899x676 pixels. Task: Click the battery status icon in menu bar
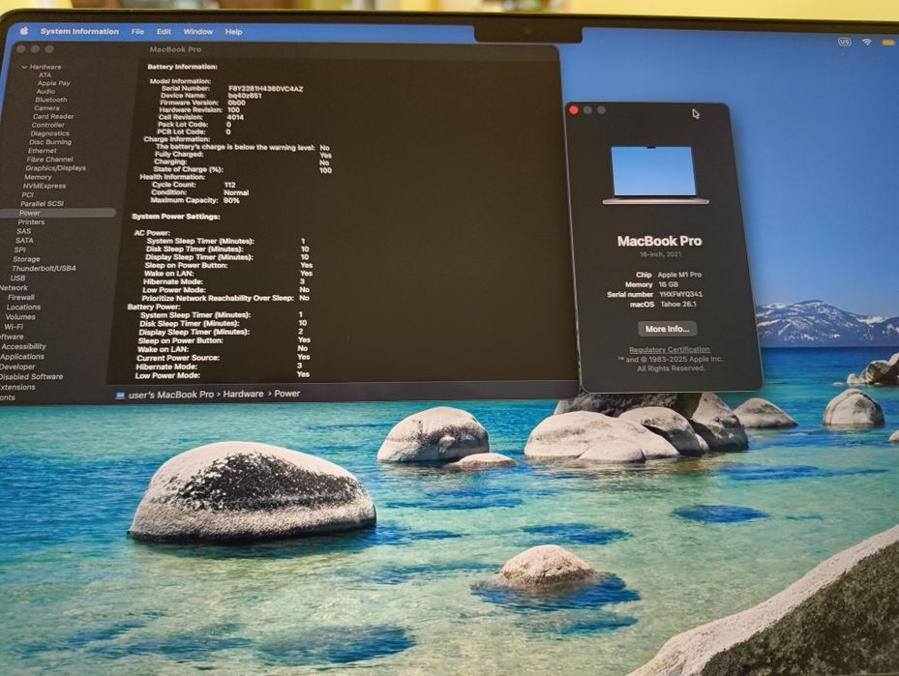888,43
